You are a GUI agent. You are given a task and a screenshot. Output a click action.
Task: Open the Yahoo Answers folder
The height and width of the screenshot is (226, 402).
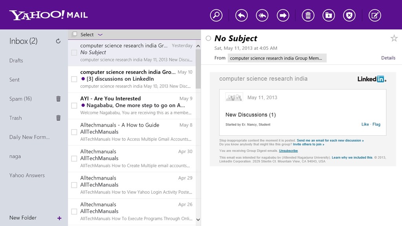point(27,175)
